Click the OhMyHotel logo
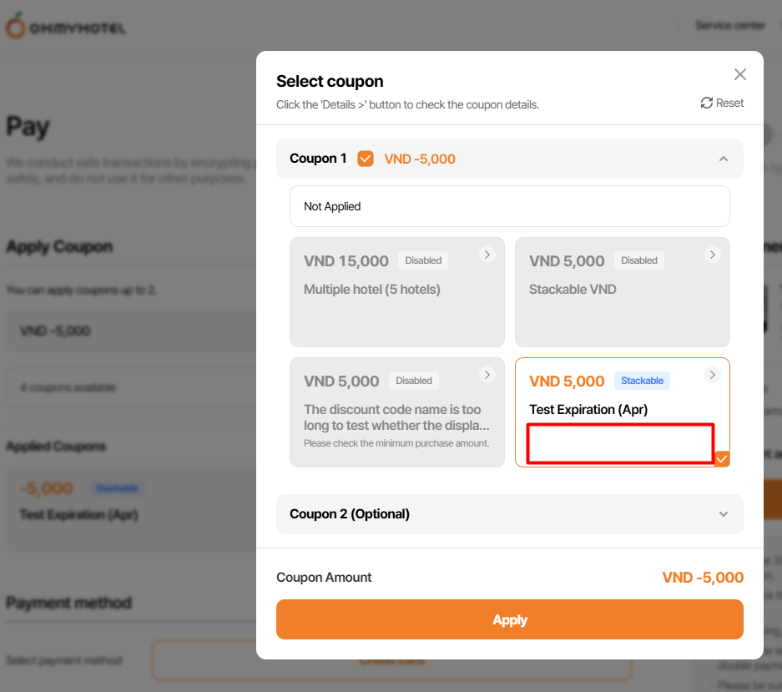The image size is (782, 692). pos(65,28)
